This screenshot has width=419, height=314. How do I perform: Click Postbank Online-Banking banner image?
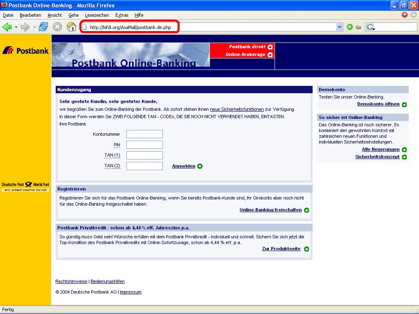[131, 55]
